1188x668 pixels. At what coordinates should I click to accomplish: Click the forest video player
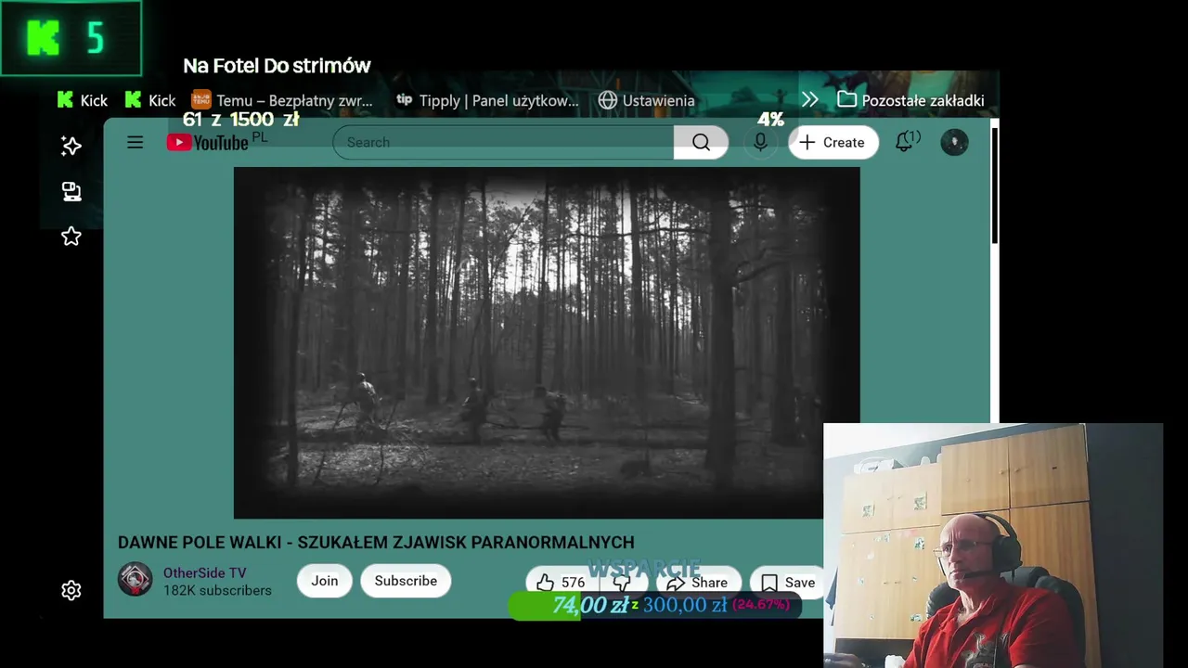click(x=547, y=342)
